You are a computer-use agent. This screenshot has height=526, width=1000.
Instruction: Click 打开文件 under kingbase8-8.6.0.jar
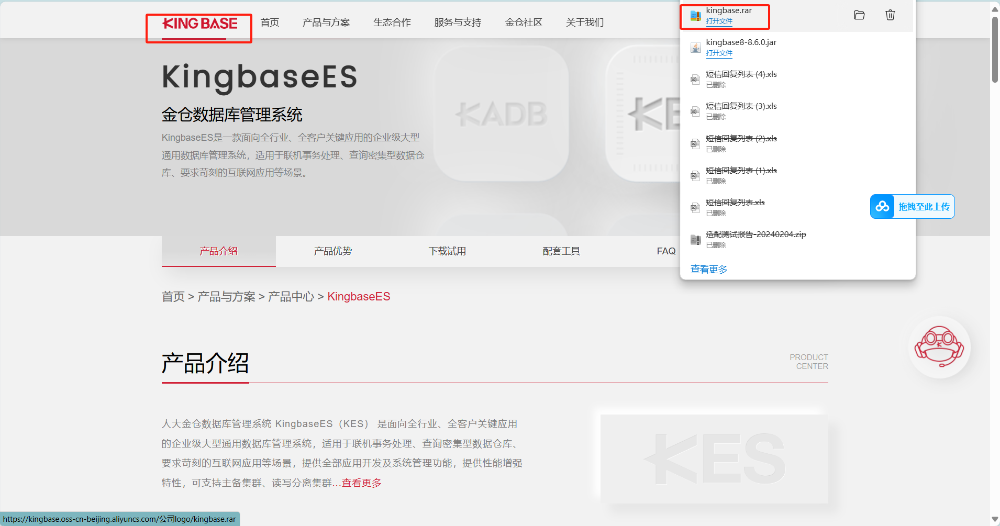coord(719,53)
